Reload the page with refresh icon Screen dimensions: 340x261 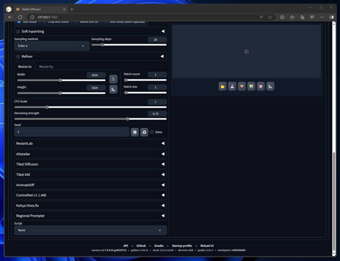20,17
